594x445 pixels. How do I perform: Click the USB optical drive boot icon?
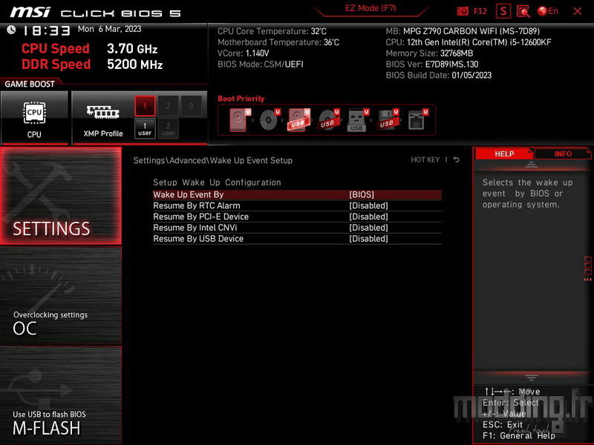(329, 119)
